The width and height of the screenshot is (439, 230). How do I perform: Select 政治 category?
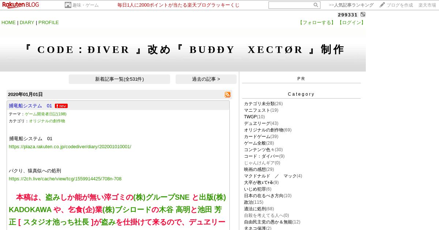click(x=248, y=202)
